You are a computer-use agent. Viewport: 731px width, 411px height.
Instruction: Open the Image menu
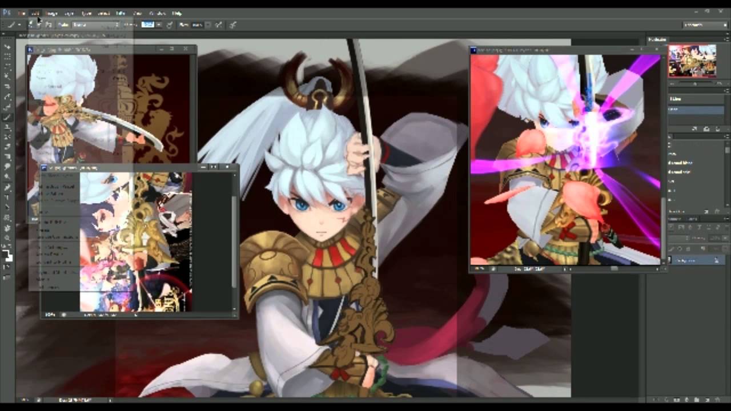click(51, 13)
